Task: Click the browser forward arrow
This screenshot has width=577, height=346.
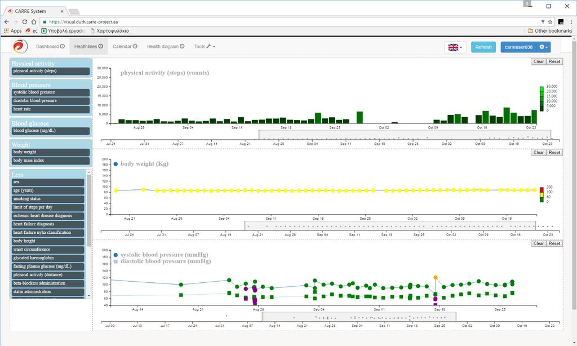Action: pos(15,22)
